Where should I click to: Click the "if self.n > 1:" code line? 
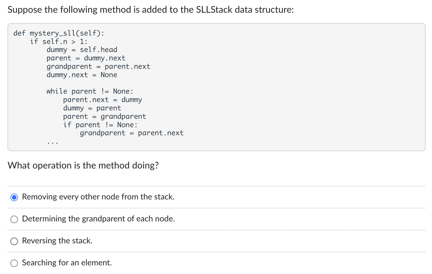59,42
